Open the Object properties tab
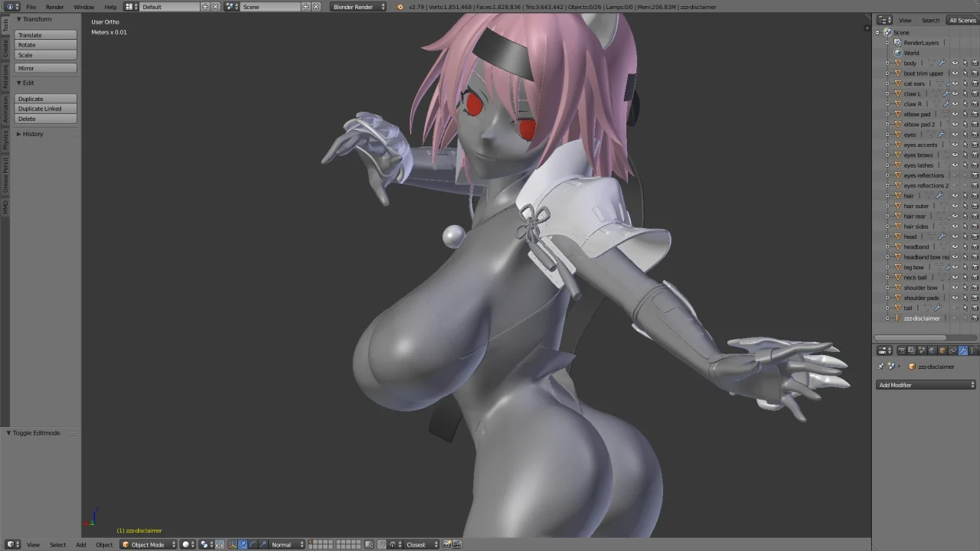980x551 pixels. click(942, 350)
